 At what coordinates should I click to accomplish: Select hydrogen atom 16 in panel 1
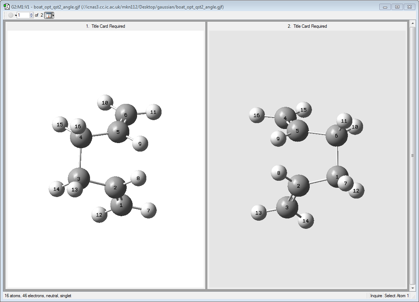78,126
